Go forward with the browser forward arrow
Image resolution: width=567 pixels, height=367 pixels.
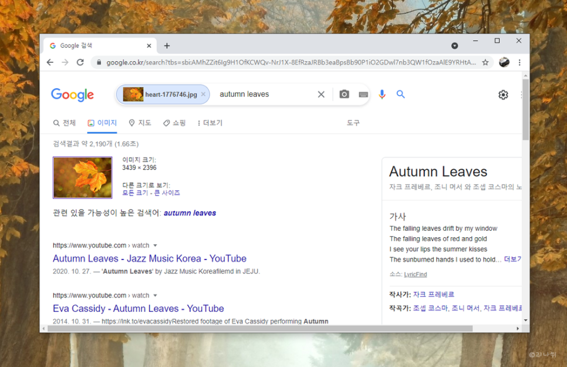65,62
